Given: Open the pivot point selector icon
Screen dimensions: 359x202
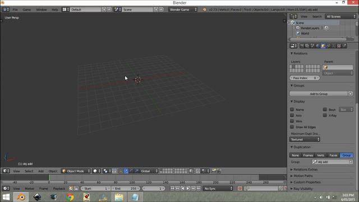Looking at the screenshot, I should point(107,171).
